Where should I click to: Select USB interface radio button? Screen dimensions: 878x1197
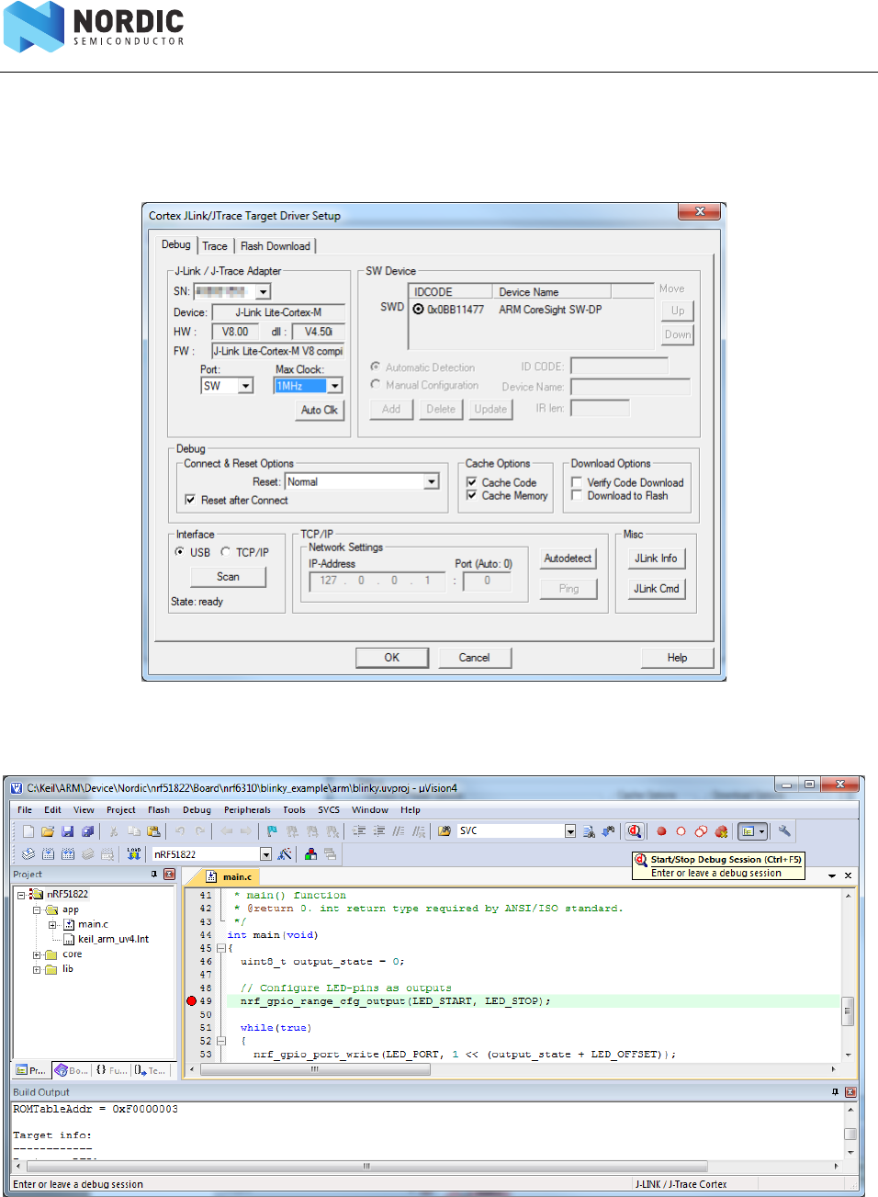(x=180, y=552)
